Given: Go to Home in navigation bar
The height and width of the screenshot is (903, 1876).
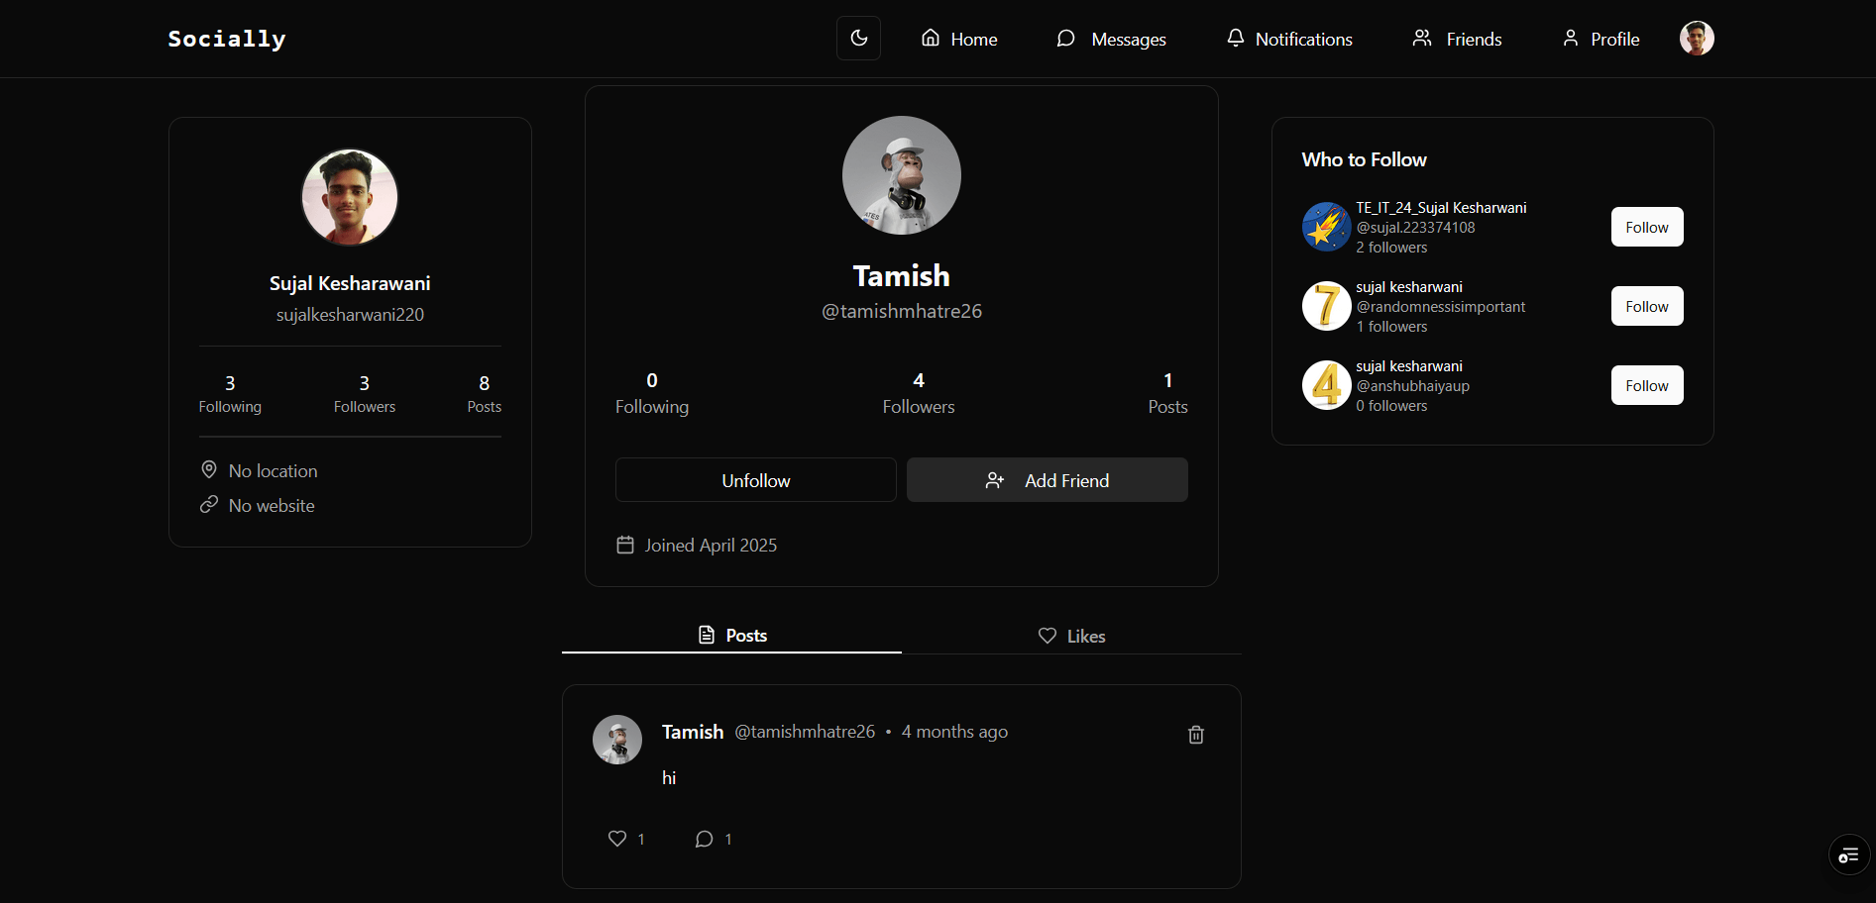Looking at the screenshot, I should pos(958,39).
